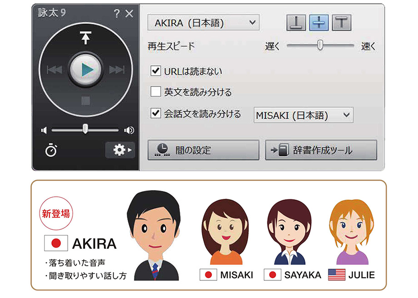This screenshot has height=298, width=418.
Task: Jump to top with the up-arrow bar icon
Action: [85, 38]
